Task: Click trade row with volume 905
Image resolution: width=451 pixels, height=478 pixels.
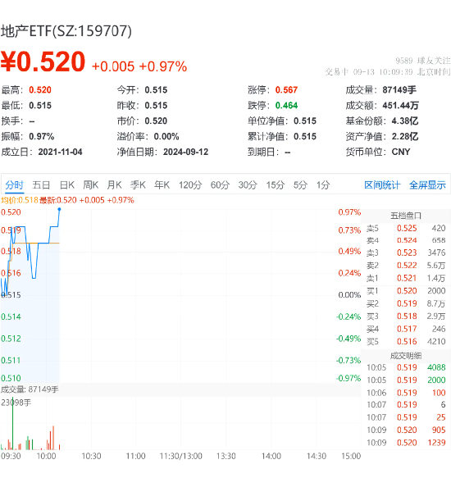Action: (x=406, y=430)
